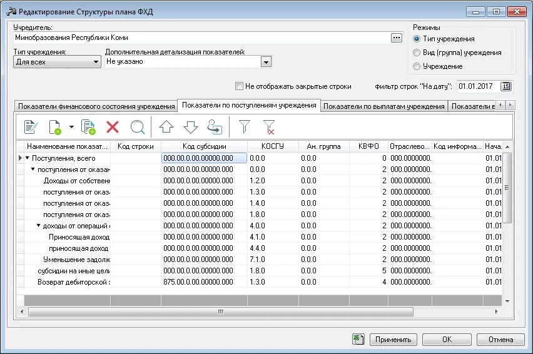Click the Применить button
Image resolution: width=533 pixels, height=354 pixels.
point(393,340)
